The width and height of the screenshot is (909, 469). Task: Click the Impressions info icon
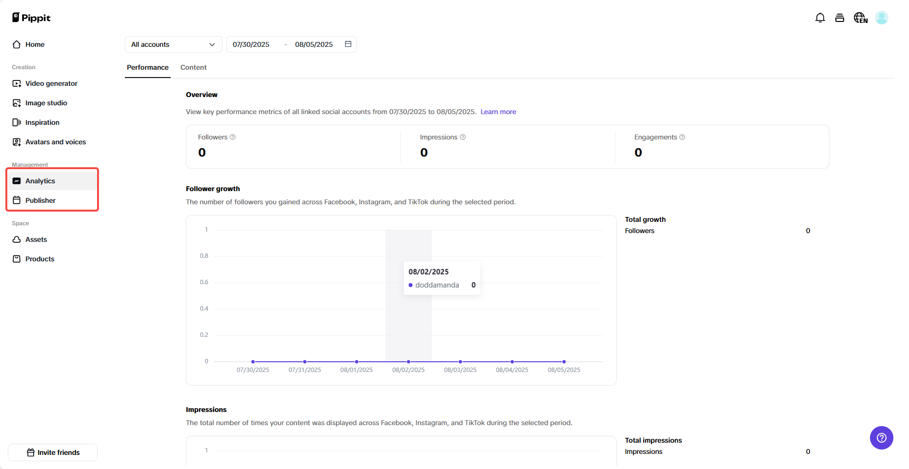click(463, 137)
